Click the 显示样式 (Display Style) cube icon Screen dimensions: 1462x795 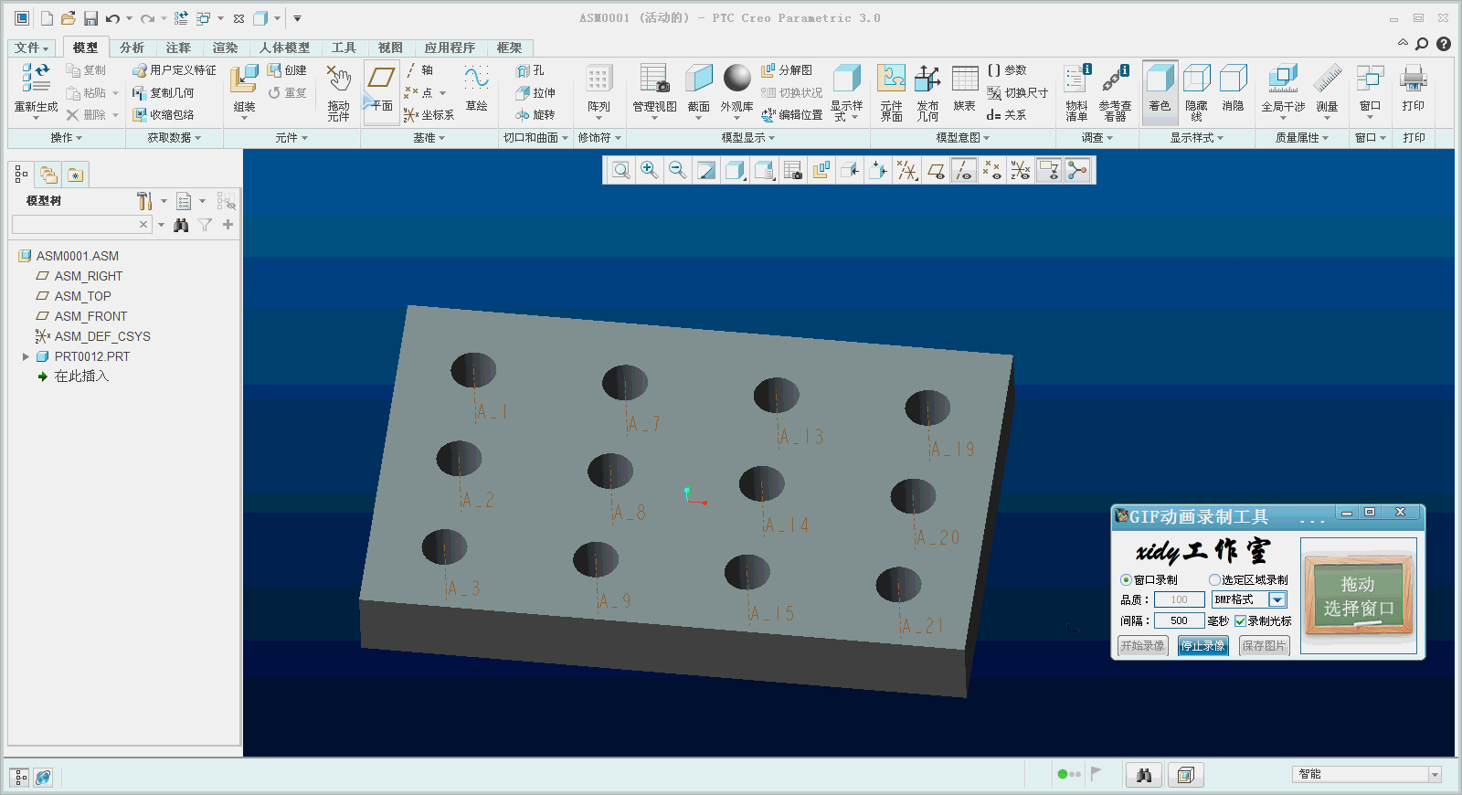[847, 79]
